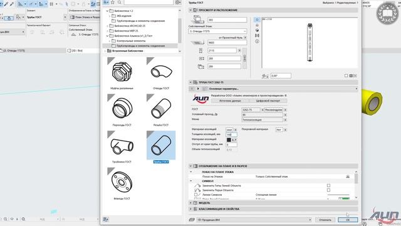Expand the МОДЕЛЬ panel
401x226 pixels.
190,203
